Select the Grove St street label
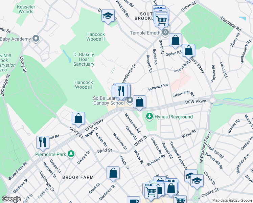This screenshot has height=203, width=253. (188, 6)
